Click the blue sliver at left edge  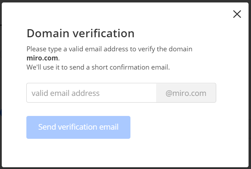(x=1, y=112)
